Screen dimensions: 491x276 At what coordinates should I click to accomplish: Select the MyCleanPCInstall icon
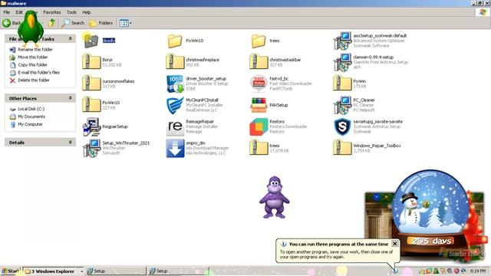175,105
